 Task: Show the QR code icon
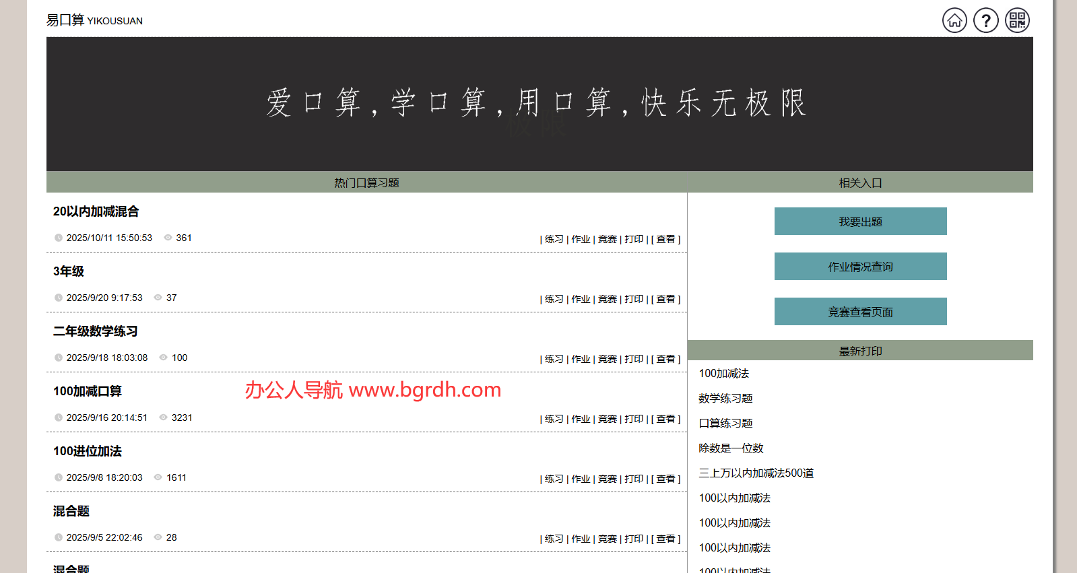(1017, 20)
